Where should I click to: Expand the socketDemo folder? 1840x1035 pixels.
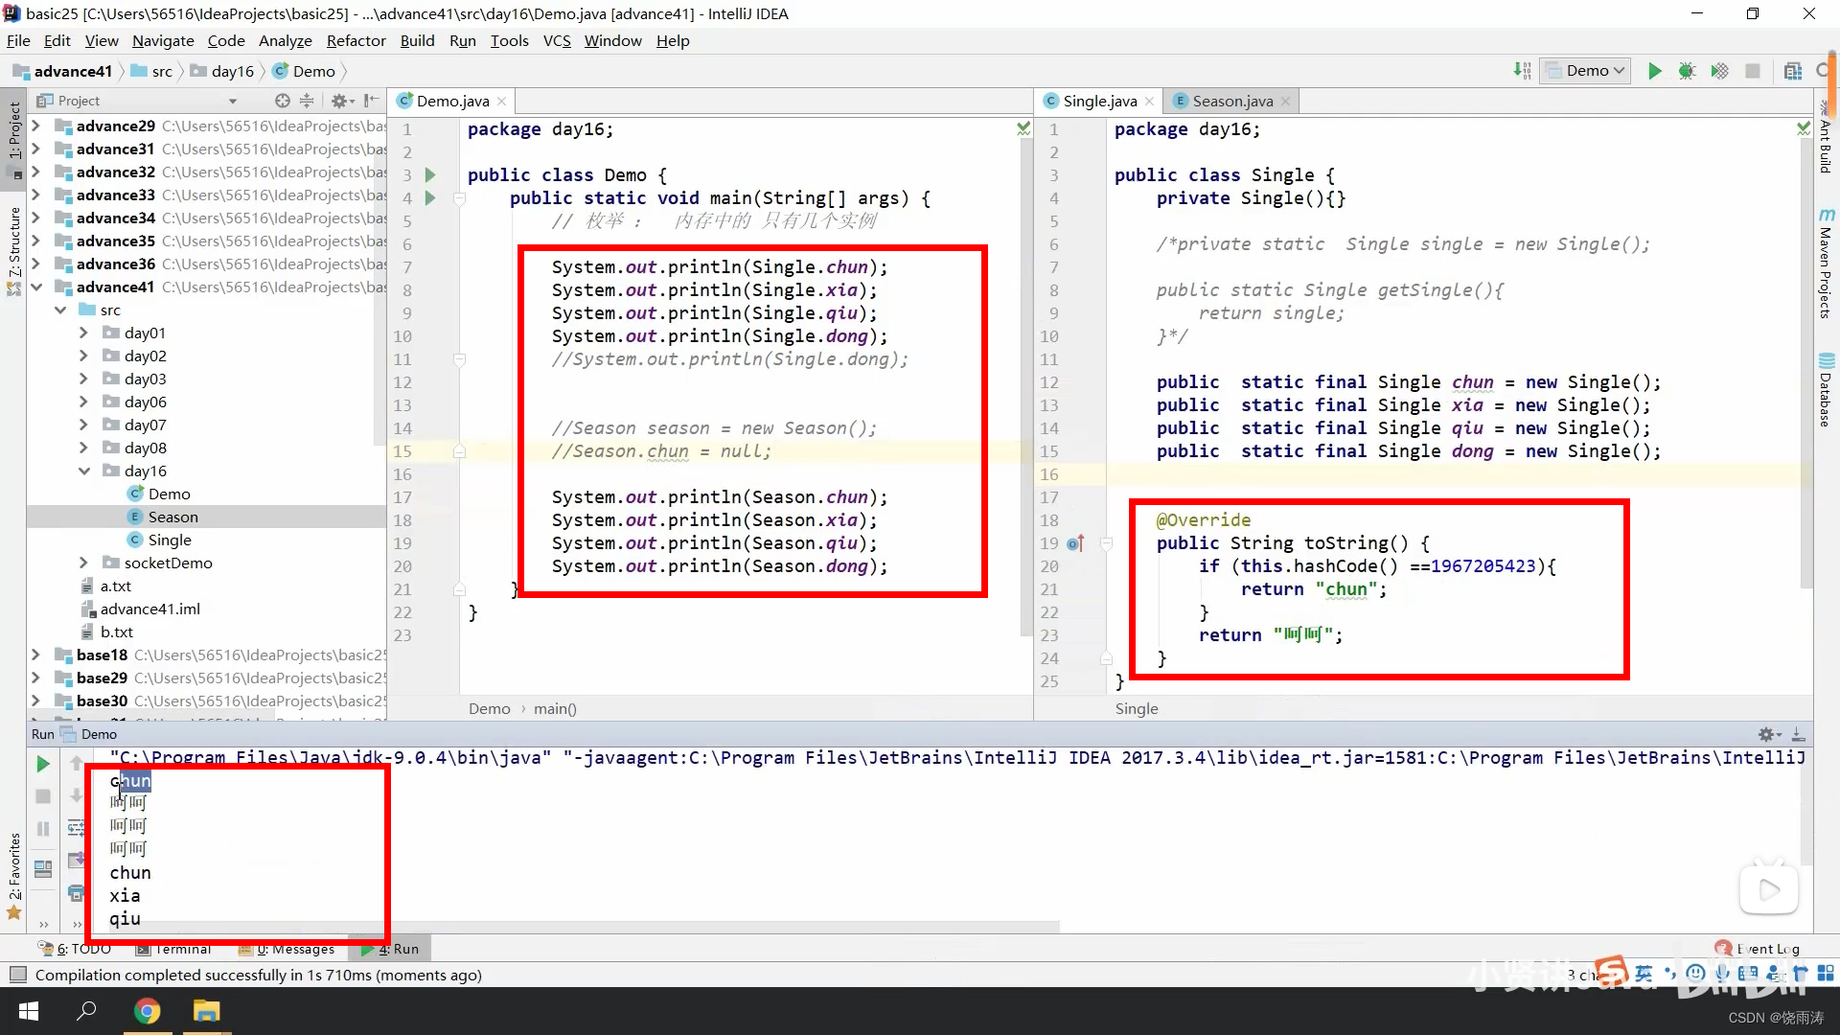pyautogui.click(x=84, y=563)
